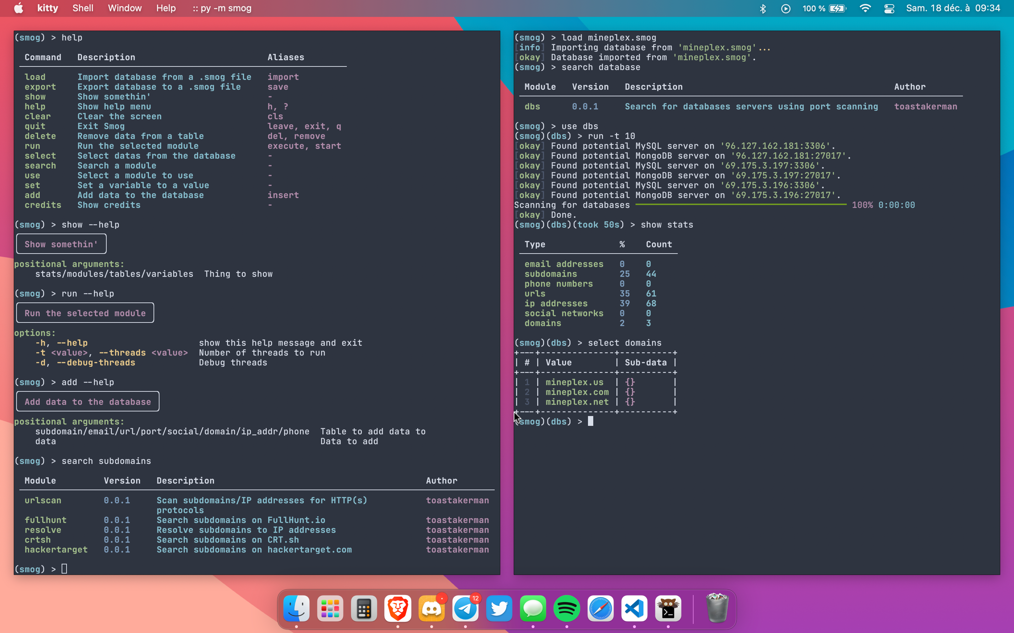Click 'toastakerman' author of dbs module

[x=926, y=106]
